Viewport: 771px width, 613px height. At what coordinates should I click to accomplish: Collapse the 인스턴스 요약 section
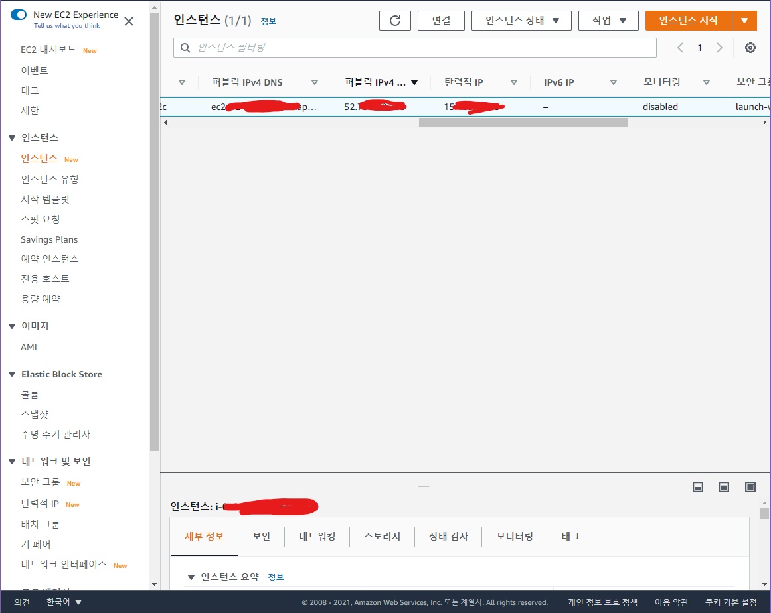coord(191,577)
